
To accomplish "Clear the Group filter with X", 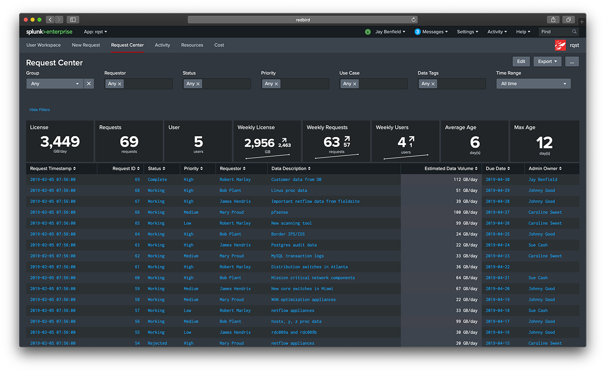I will tap(89, 84).
